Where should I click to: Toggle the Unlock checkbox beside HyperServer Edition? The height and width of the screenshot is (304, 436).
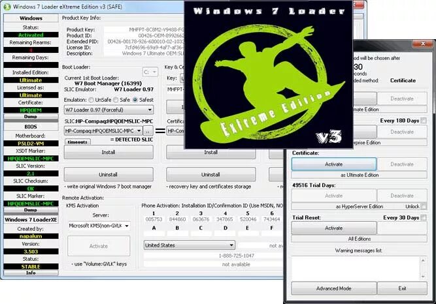424,206
